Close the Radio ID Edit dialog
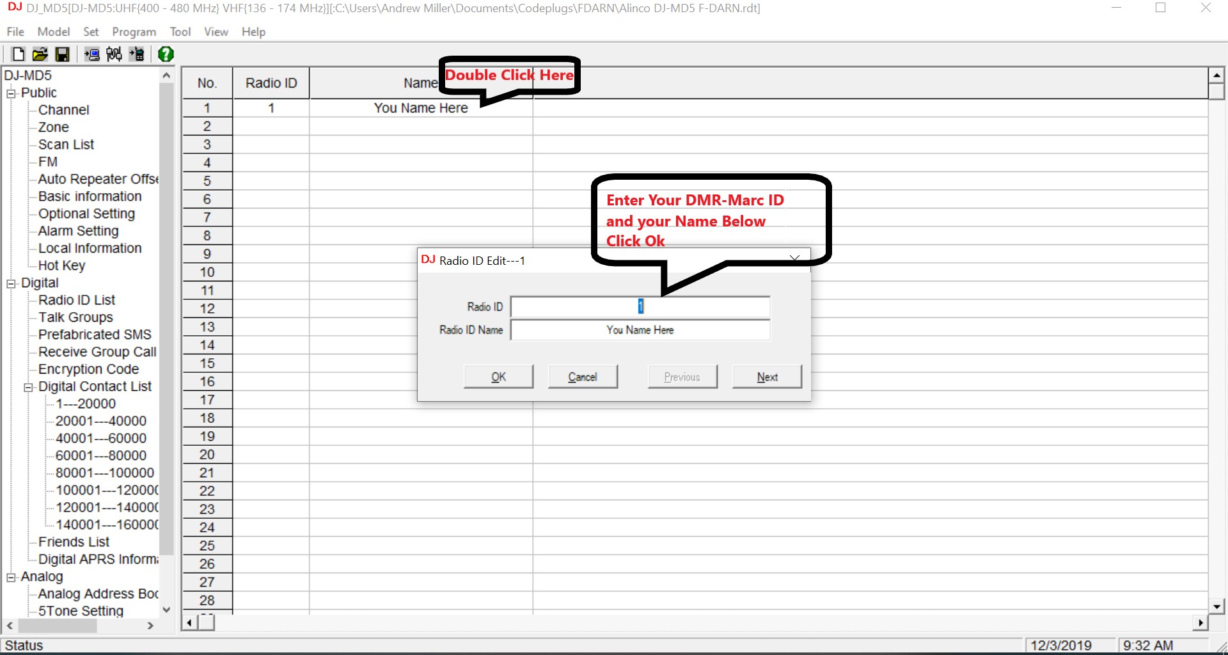The width and height of the screenshot is (1228, 655). pos(794,258)
